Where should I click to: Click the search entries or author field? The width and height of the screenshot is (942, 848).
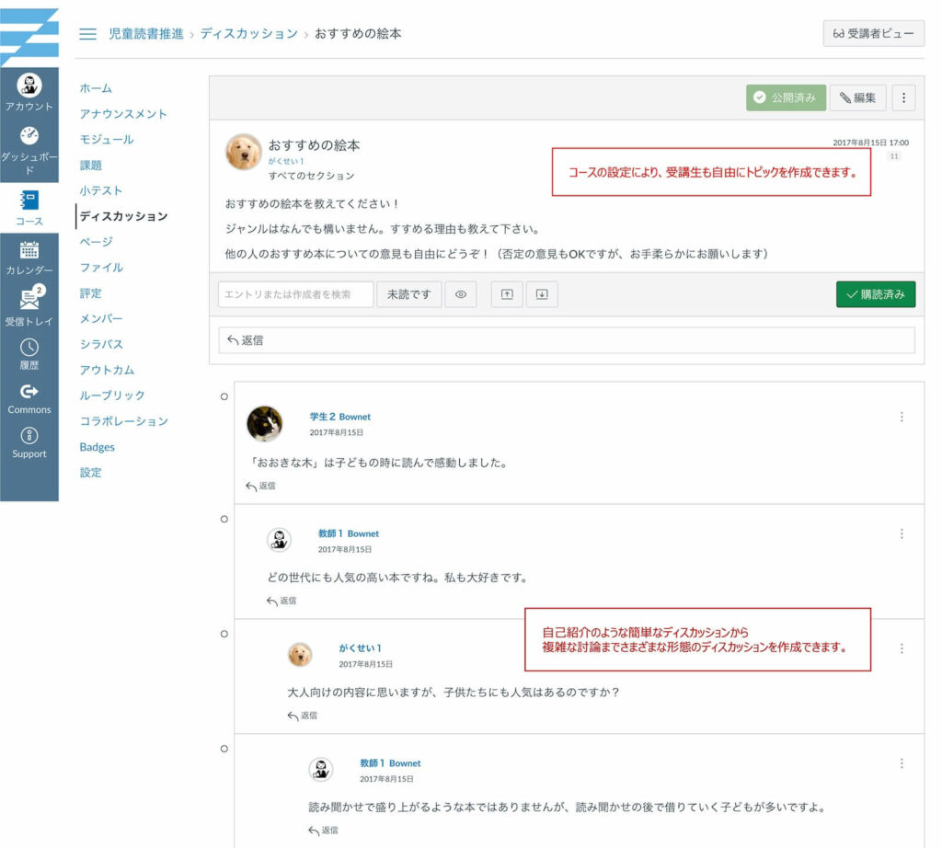(x=296, y=294)
